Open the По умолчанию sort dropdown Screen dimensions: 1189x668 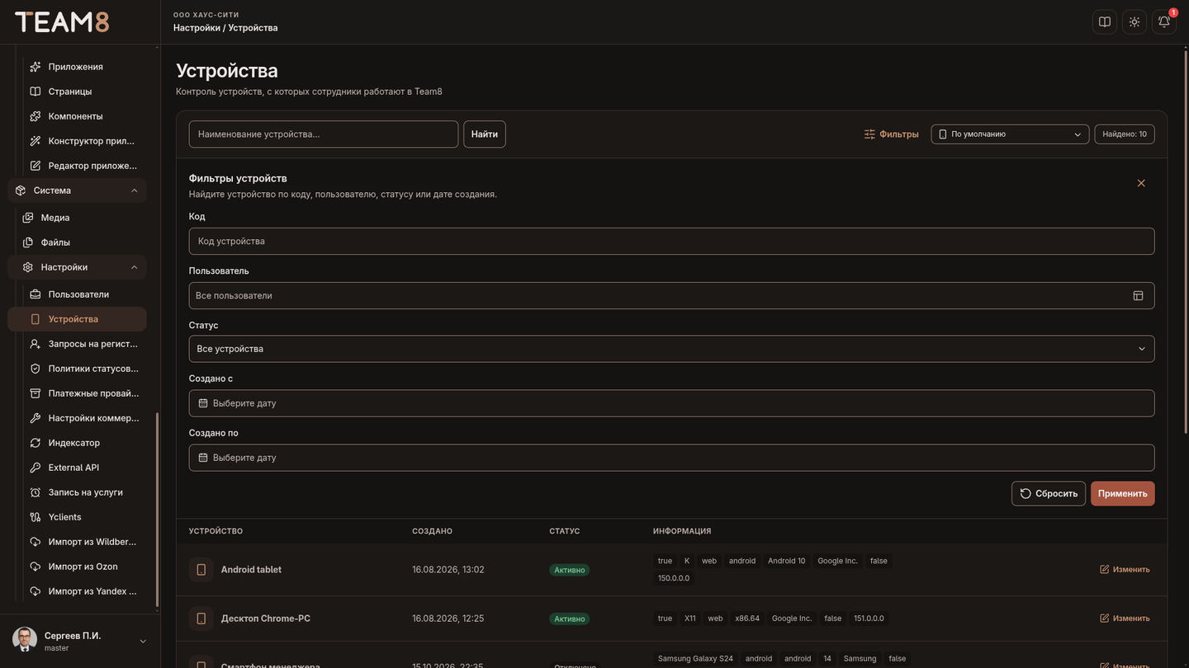(x=1011, y=134)
